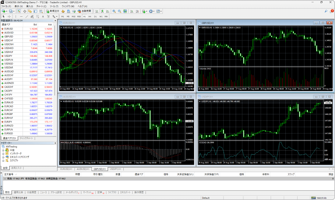Tile chart windows with the grid icon
Image resolution: width=335 pixels, height=200 pixels.
[x=125, y=11]
